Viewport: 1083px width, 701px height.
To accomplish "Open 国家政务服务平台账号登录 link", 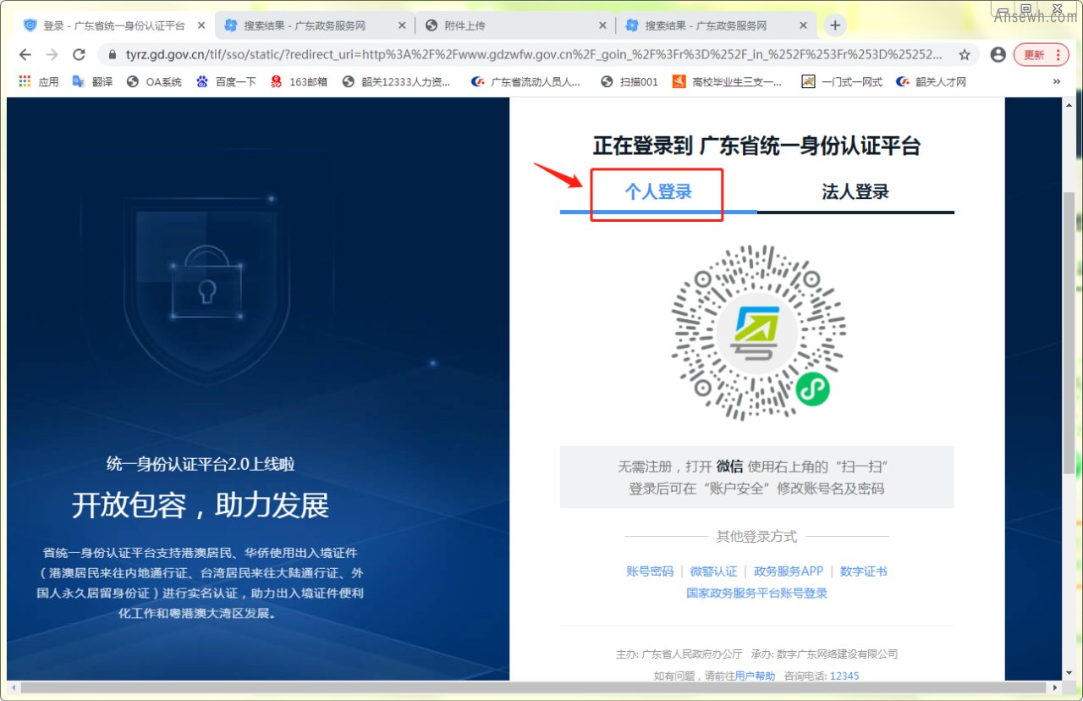I will (756, 593).
